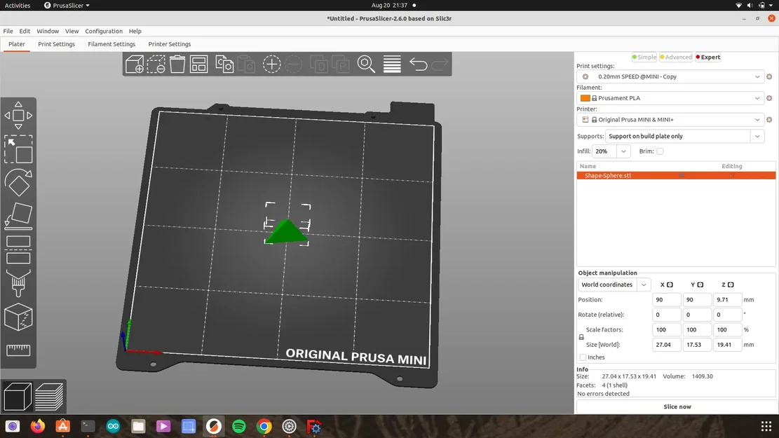
Task: Switch to the Printer Settings tab
Action: coord(170,44)
